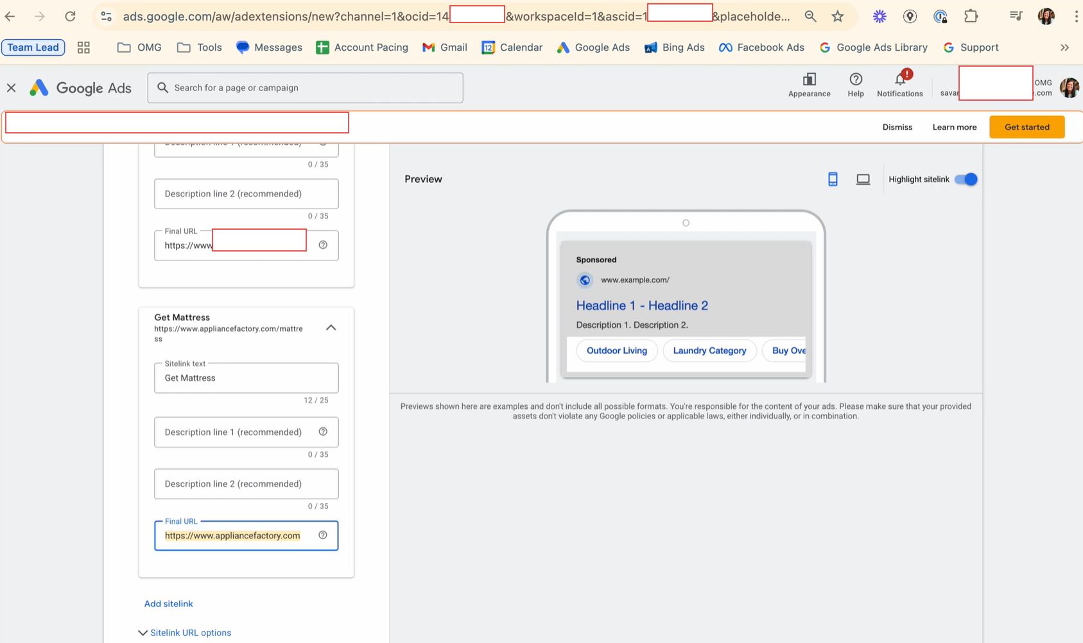Open the Help icon in Google Ads
The height and width of the screenshot is (643, 1083).
[855, 83]
